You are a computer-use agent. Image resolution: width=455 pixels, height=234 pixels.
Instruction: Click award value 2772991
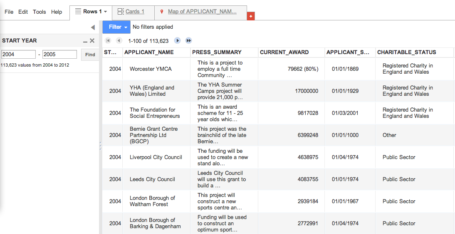(x=308, y=224)
